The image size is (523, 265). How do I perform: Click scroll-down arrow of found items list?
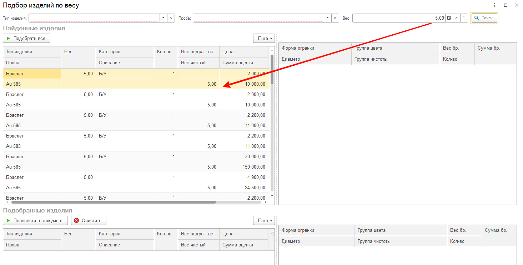tap(272, 196)
